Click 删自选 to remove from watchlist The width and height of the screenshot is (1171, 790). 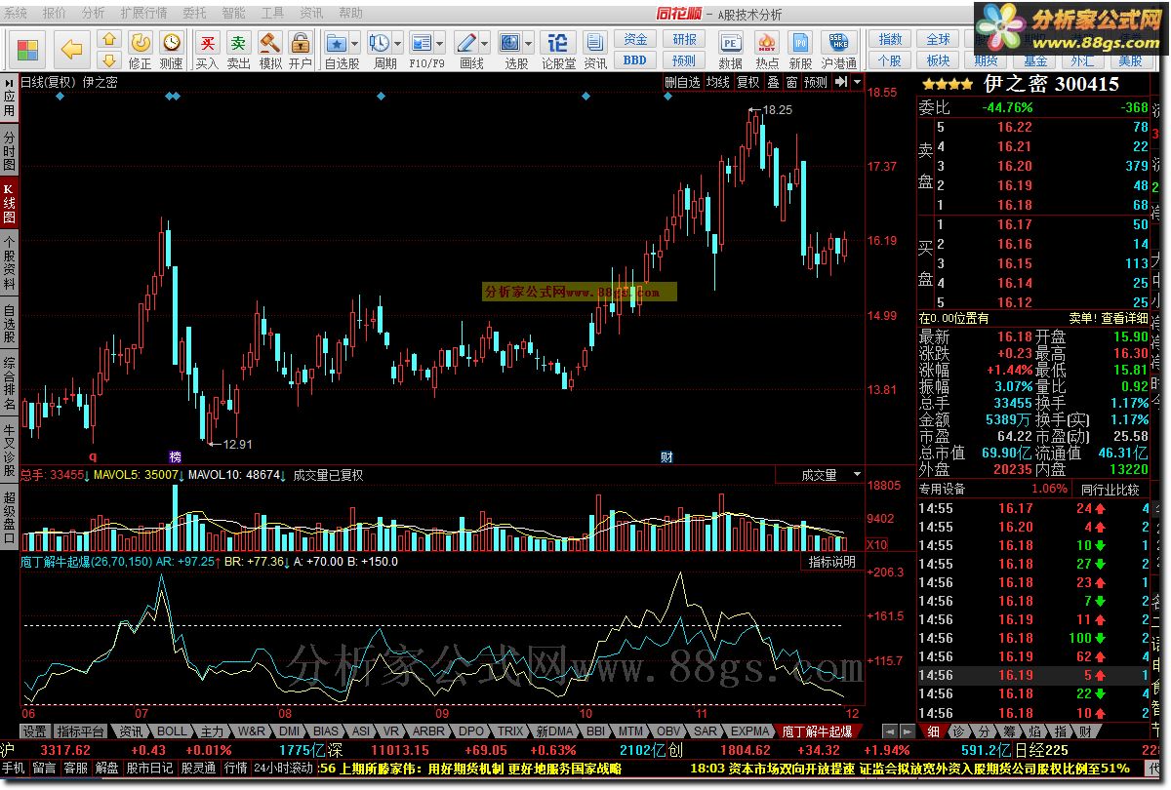coord(682,83)
